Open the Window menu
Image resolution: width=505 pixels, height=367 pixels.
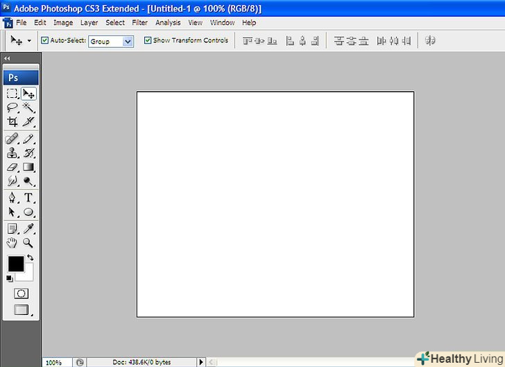[222, 23]
